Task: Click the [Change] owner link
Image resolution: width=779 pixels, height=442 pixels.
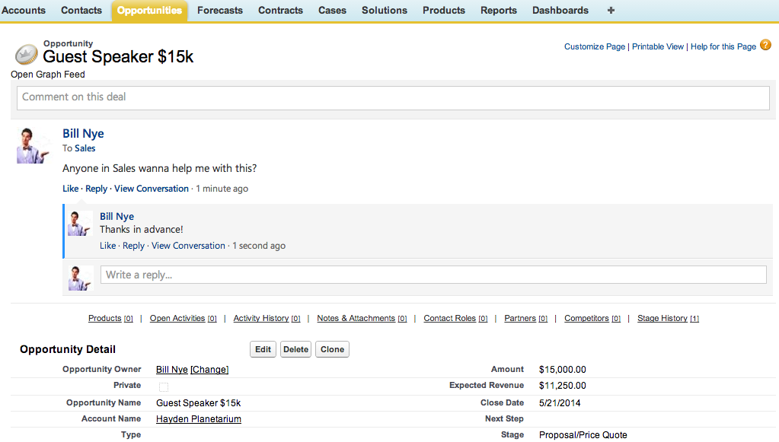Action: pos(209,370)
